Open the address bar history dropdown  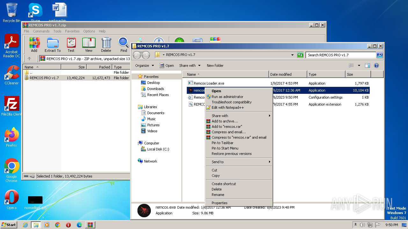pyautogui.click(x=293, y=55)
